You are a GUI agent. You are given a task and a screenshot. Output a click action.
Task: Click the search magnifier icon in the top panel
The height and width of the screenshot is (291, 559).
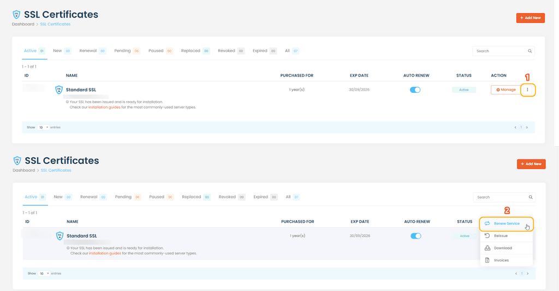[x=530, y=51]
